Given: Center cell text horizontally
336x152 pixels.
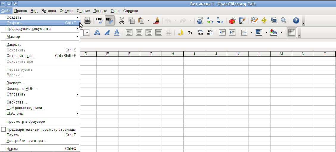Looking at the screenshot, I should [139, 33].
